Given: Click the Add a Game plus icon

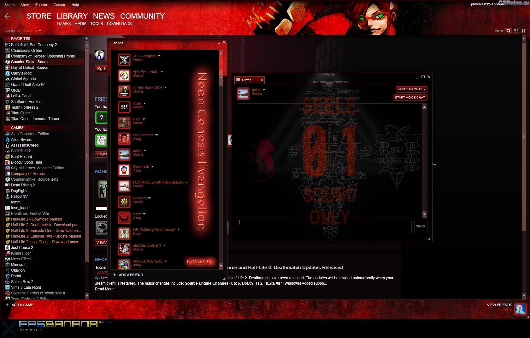Looking at the screenshot, I should coord(7,305).
